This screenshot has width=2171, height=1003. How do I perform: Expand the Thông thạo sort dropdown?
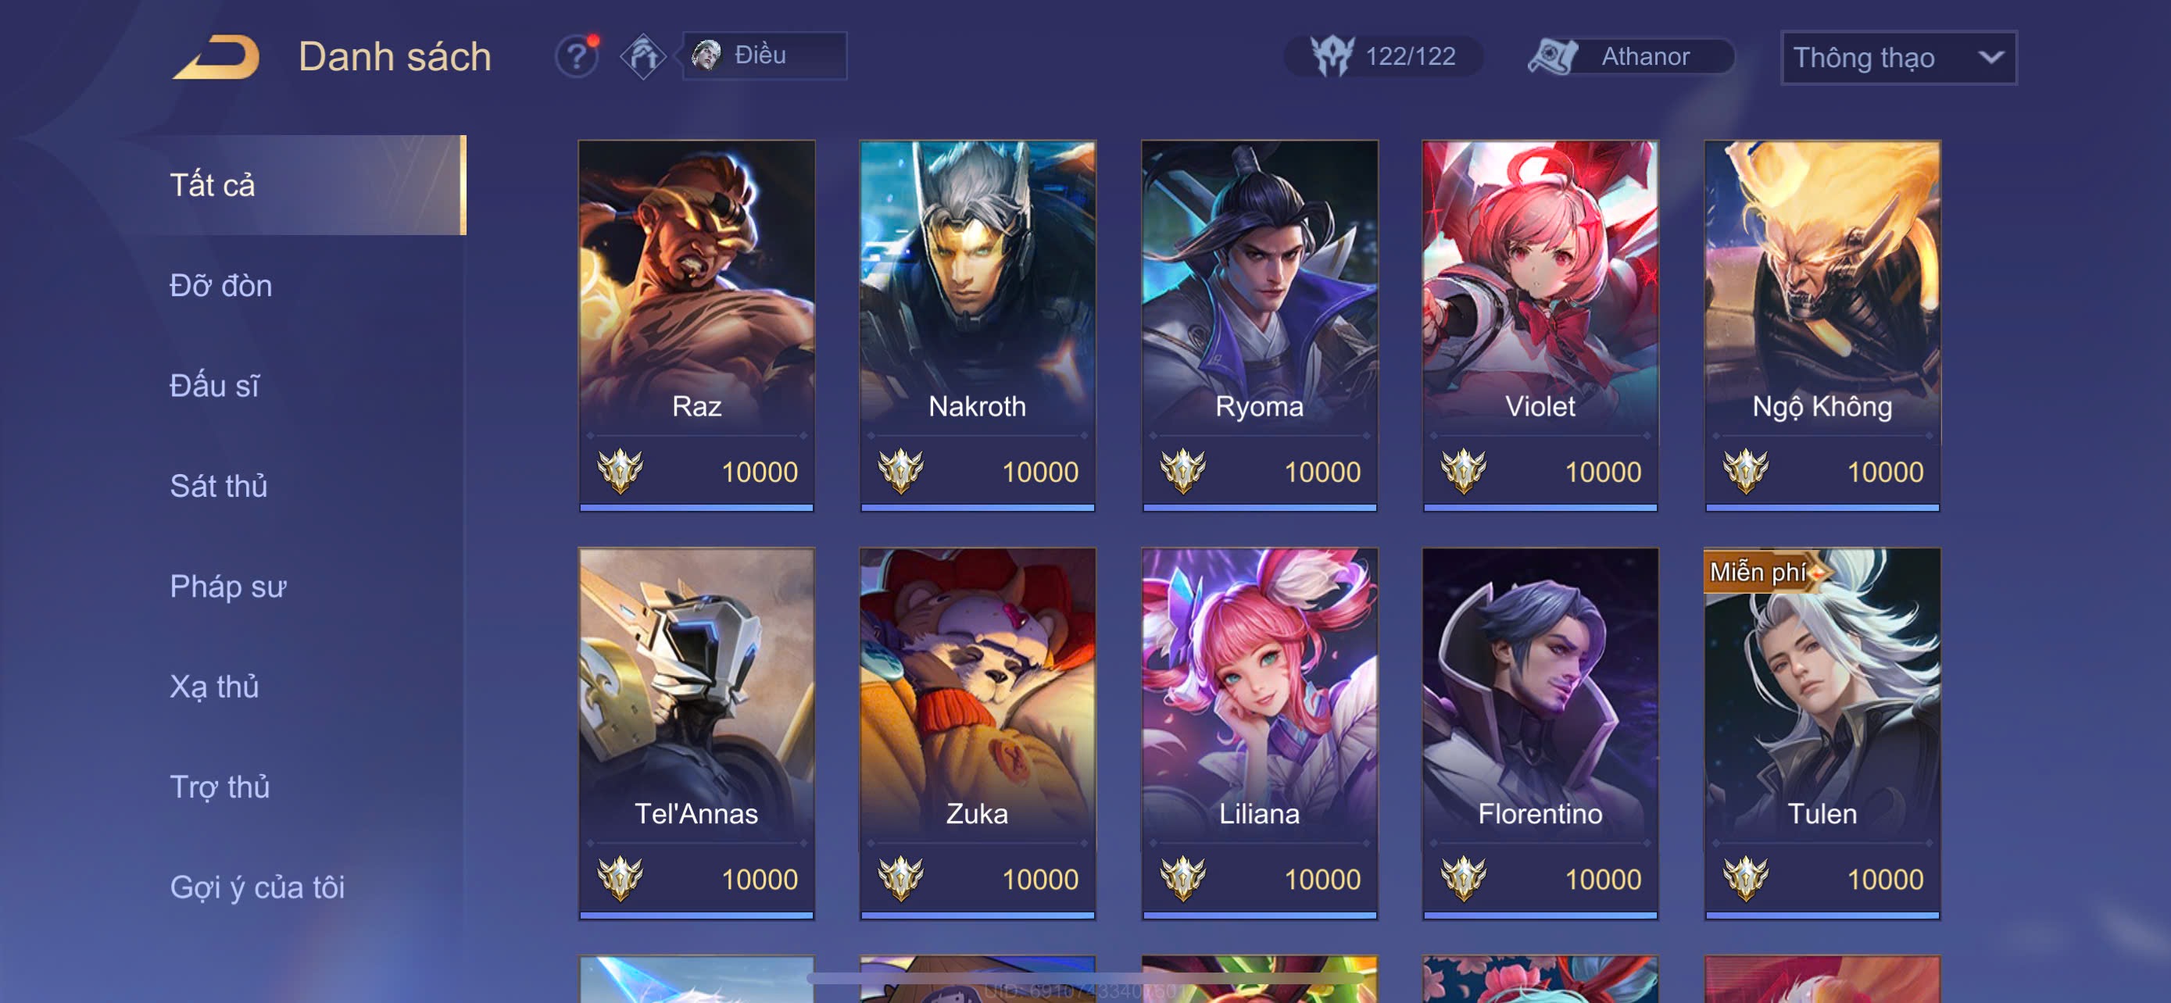click(x=1898, y=57)
